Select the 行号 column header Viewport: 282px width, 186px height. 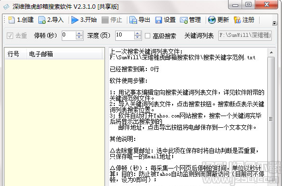[16, 54]
